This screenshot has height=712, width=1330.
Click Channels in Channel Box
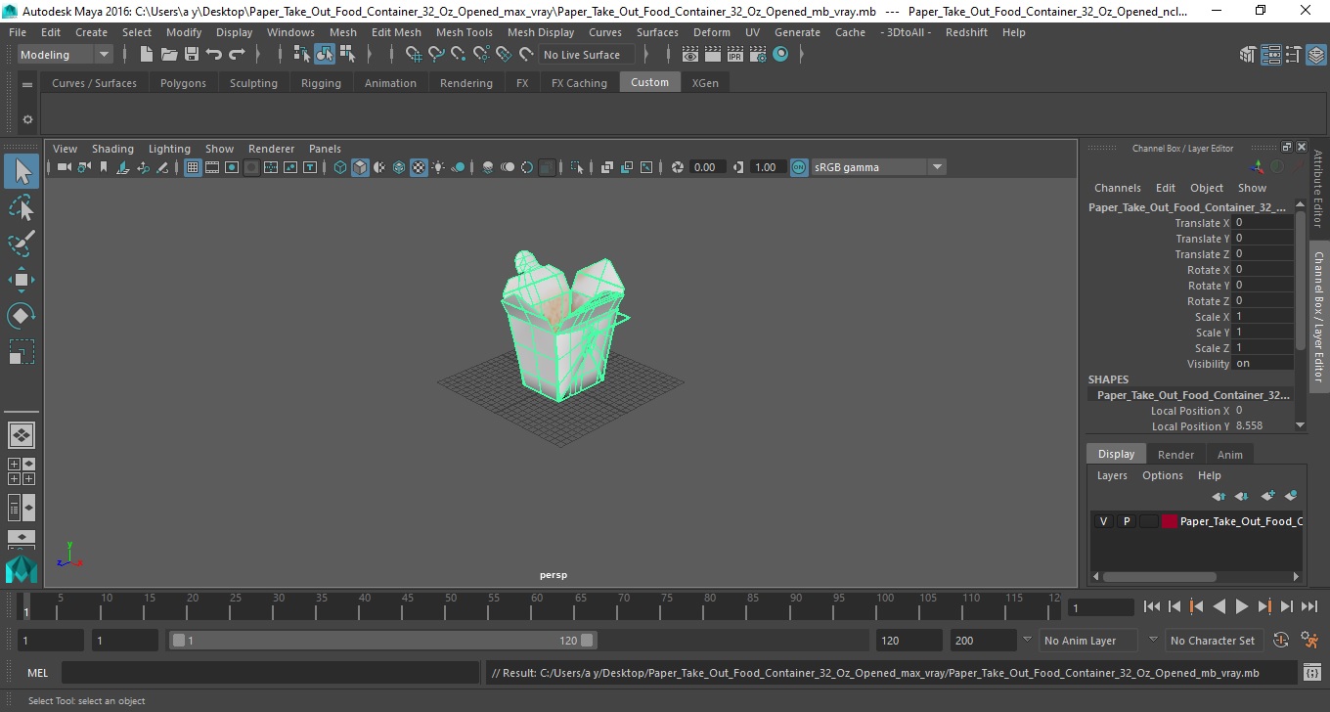pos(1118,188)
